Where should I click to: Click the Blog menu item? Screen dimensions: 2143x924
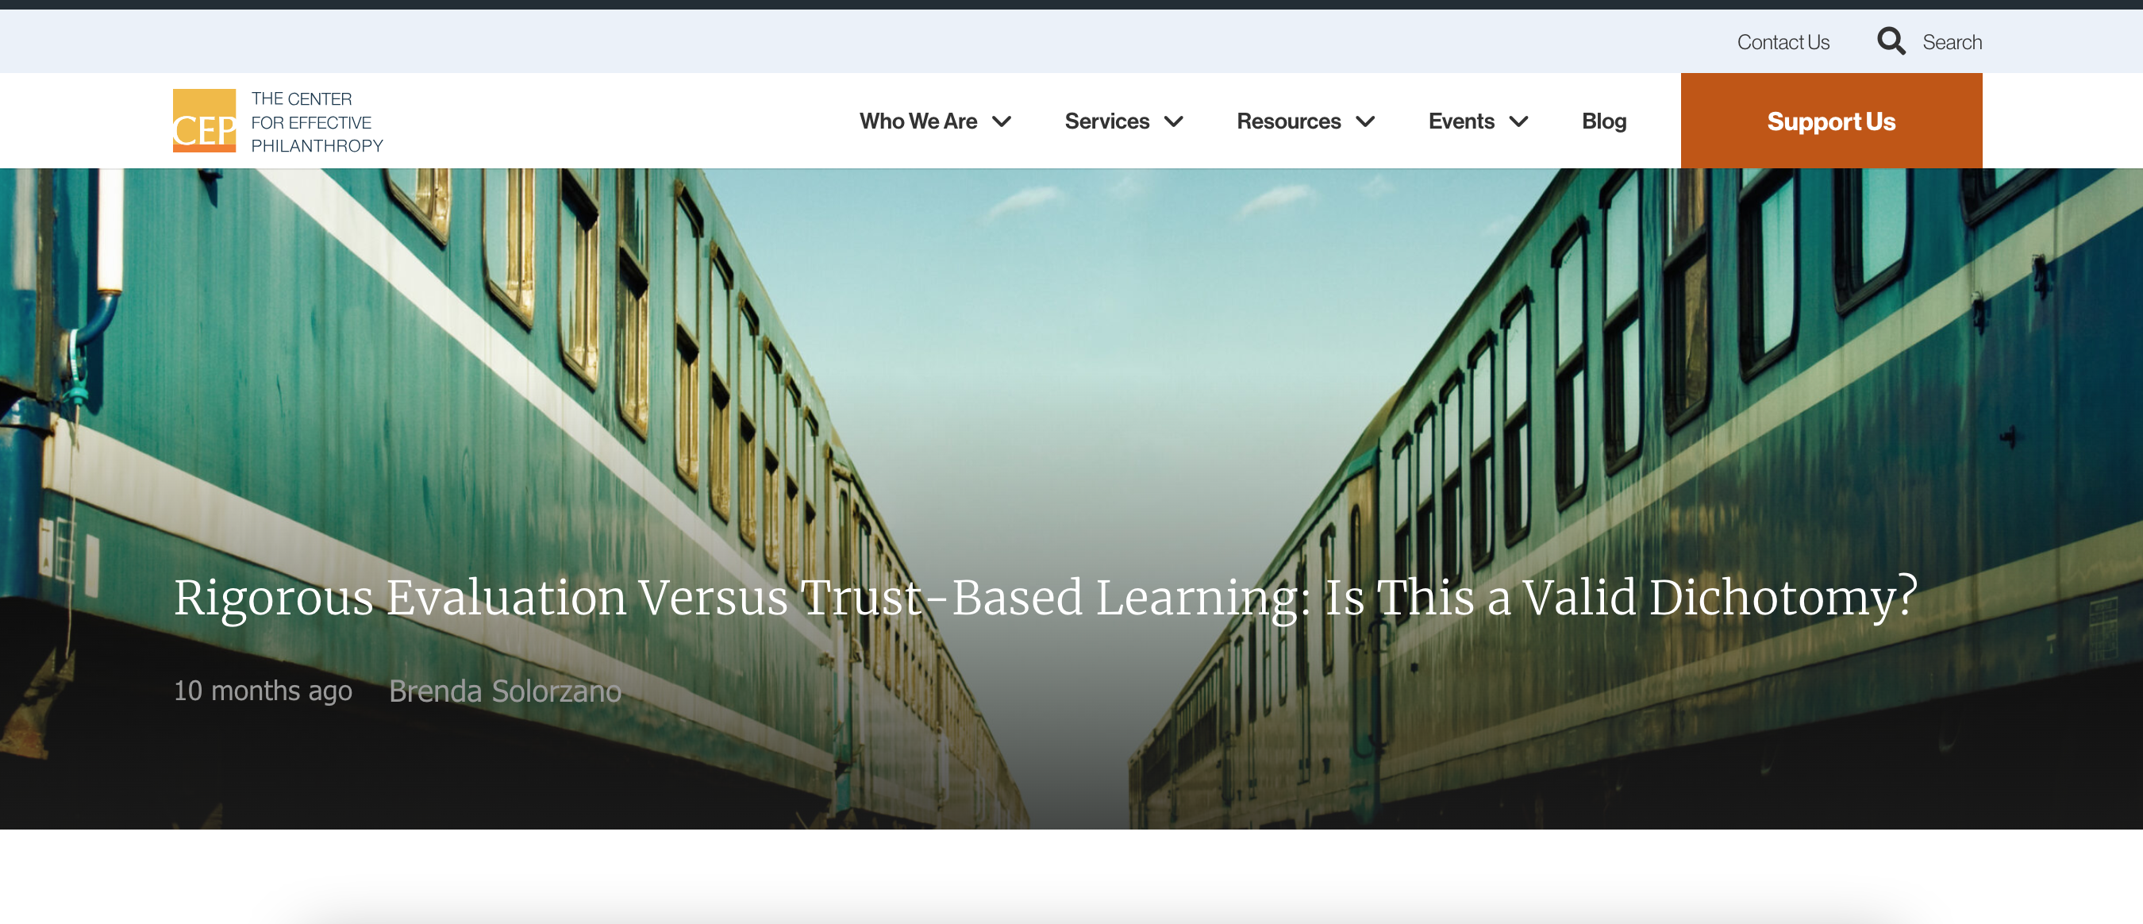pyautogui.click(x=1603, y=121)
